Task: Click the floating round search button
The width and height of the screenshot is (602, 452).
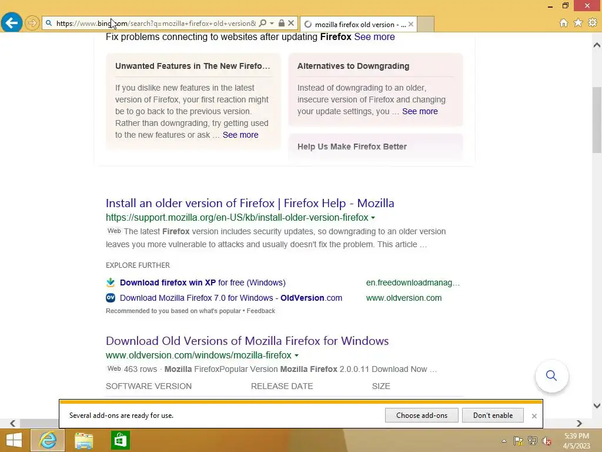Action: [x=551, y=375]
